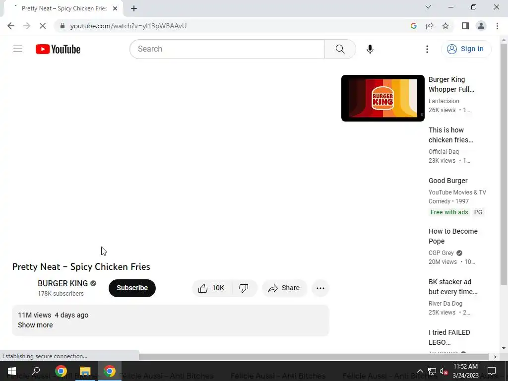Click the browser Forward arrow
The image size is (508, 381).
(x=27, y=26)
